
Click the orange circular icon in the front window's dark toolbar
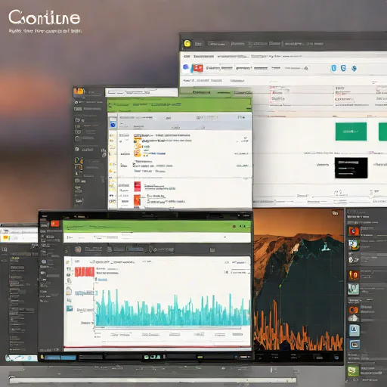(x=78, y=249)
